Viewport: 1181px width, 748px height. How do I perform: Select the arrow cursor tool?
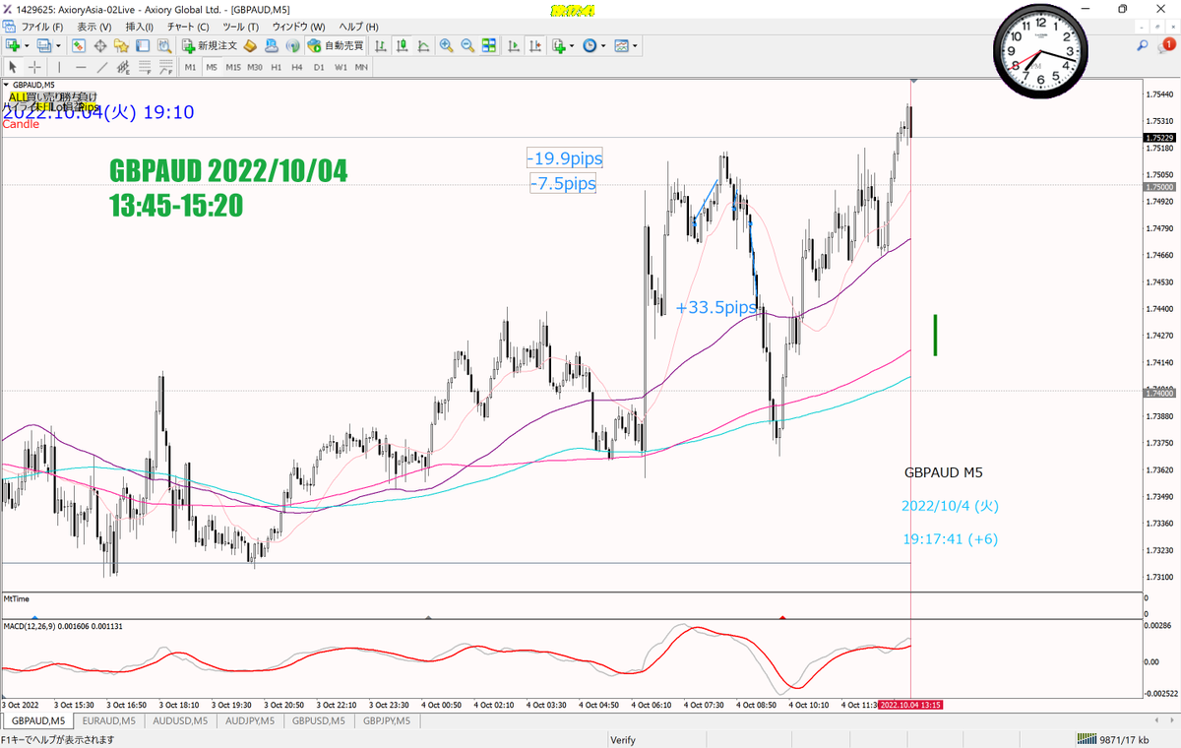[x=13, y=67]
